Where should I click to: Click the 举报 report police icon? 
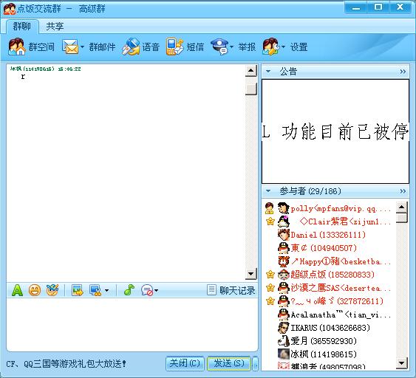(x=219, y=47)
